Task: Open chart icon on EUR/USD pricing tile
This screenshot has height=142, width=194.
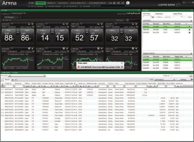Action: [x=64, y=24]
